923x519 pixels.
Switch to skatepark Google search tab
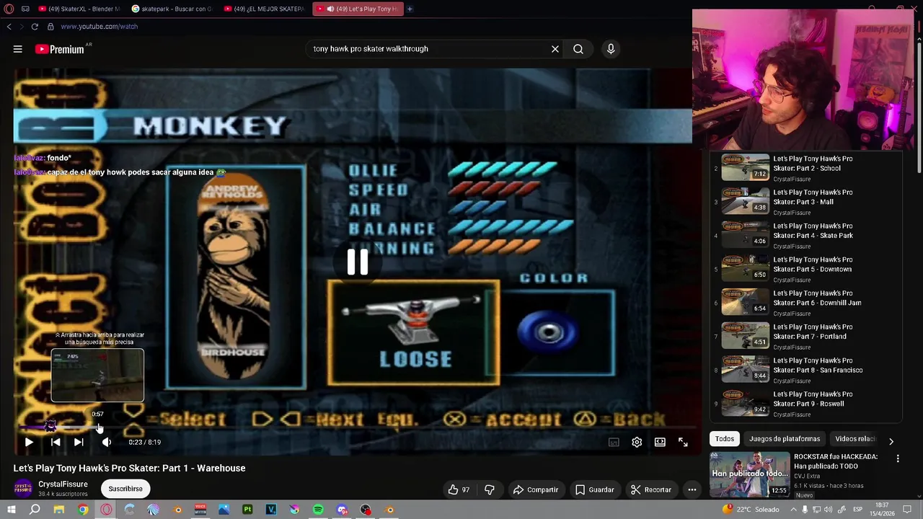pyautogui.click(x=172, y=9)
